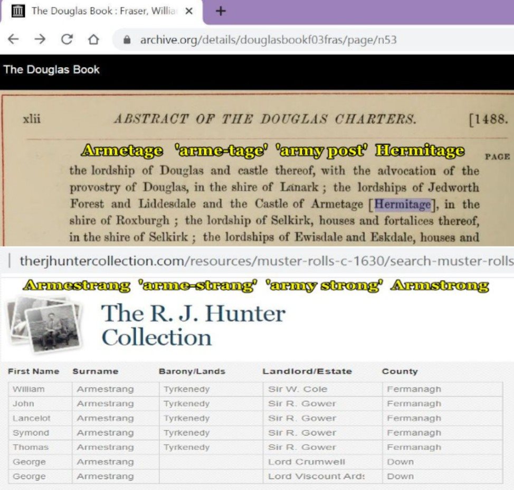This screenshot has height=490, width=514.
Task: Click the Lord Crumwell landlord cell
Action: click(306, 461)
